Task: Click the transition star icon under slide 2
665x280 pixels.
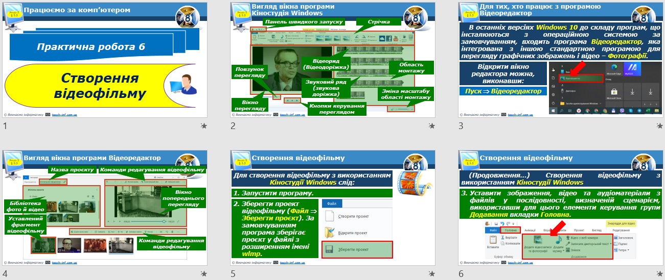Action: 432,126
